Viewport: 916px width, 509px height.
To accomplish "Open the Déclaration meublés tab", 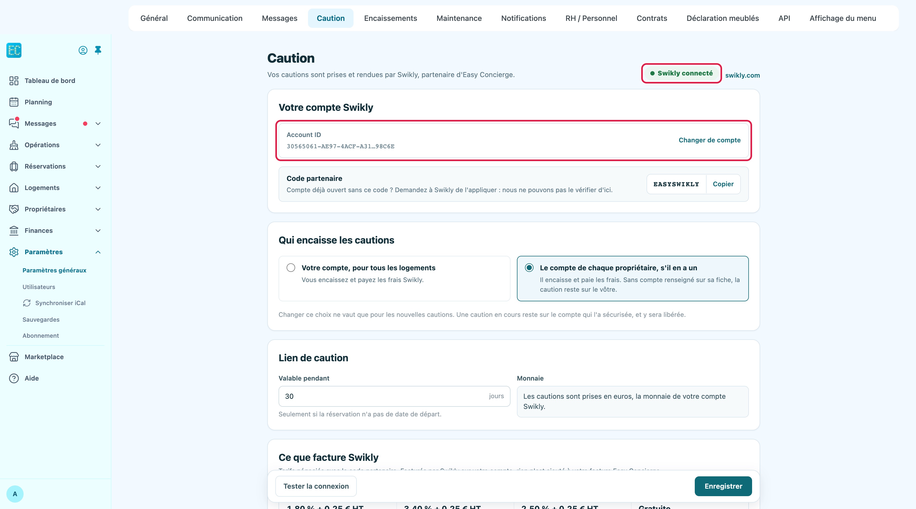I will click(x=723, y=18).
